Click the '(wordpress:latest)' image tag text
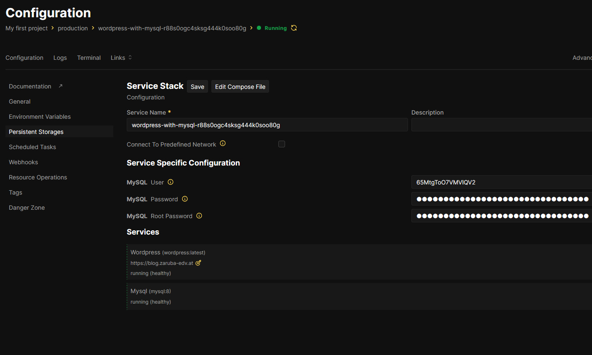This screenshot has width=592, height=355. [x=184, y=253]
